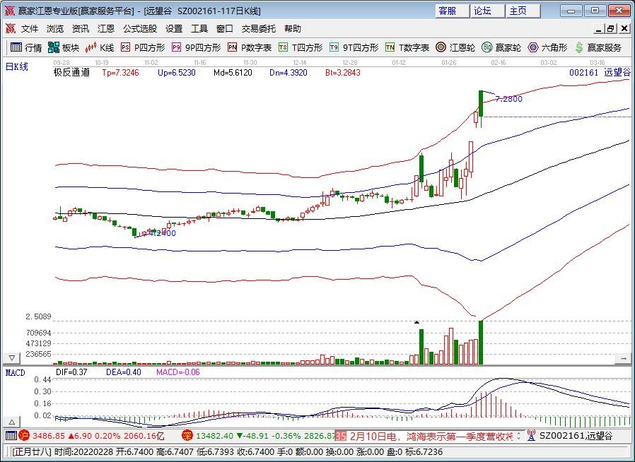Click the SZ002161,远望谷 status bar text

click(x=576, y=436)
